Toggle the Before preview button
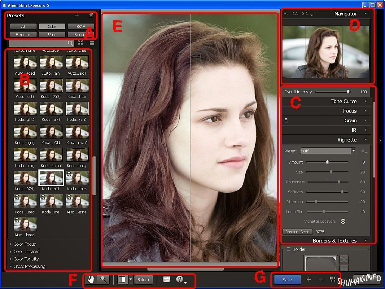The height and width of the screenshot is (289, 385). click(143, 279)
